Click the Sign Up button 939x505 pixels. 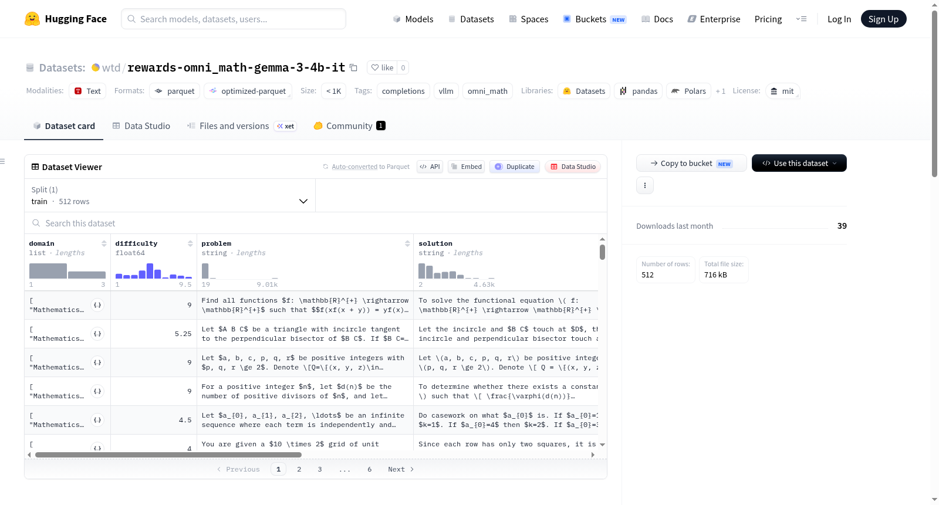883,19
